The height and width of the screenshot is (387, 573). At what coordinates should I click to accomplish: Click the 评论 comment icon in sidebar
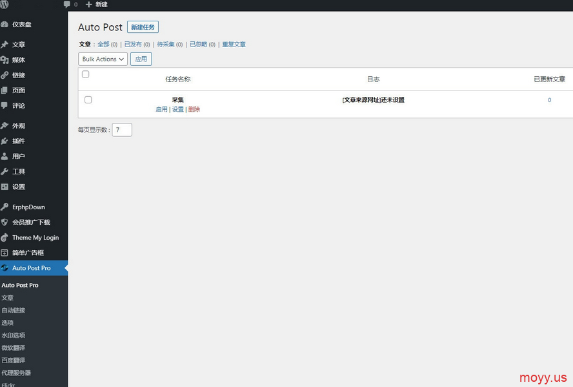[x=5, y=106]
